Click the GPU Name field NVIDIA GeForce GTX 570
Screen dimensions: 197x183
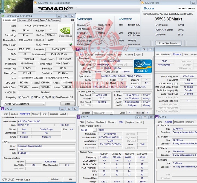coord(37,26)
